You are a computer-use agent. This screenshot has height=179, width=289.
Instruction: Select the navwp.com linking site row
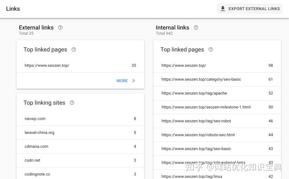click(x=80, y=119)
